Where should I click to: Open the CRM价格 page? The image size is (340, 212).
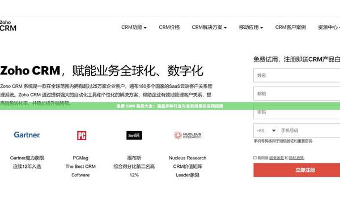[x=169, y=27]
